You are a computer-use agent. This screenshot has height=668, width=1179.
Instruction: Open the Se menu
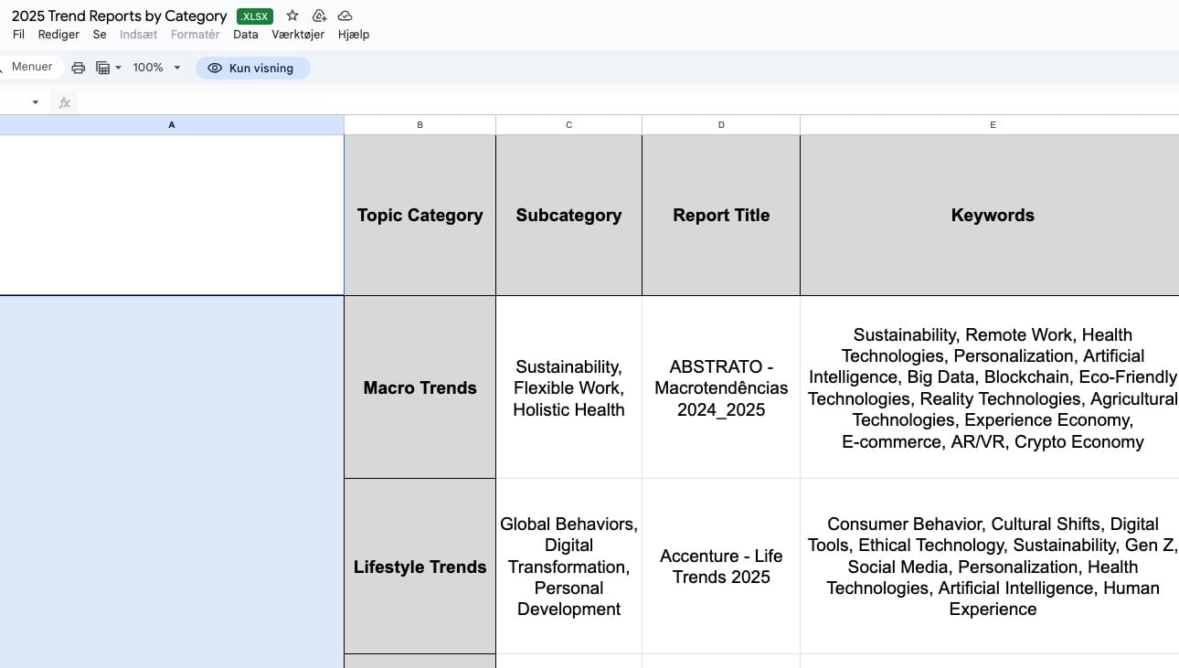100,35
